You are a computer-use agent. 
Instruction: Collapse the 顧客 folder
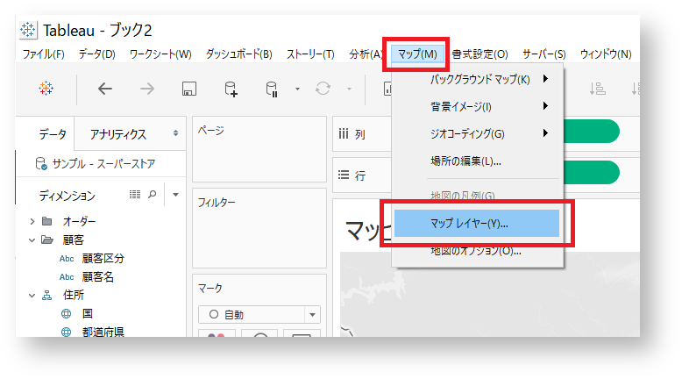[x=32, y=240]
